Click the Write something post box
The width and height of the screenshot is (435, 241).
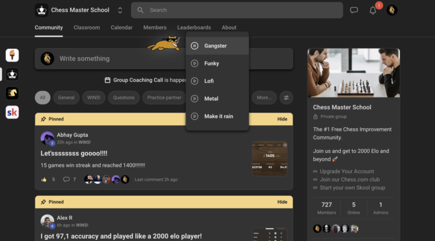(164, 58)
